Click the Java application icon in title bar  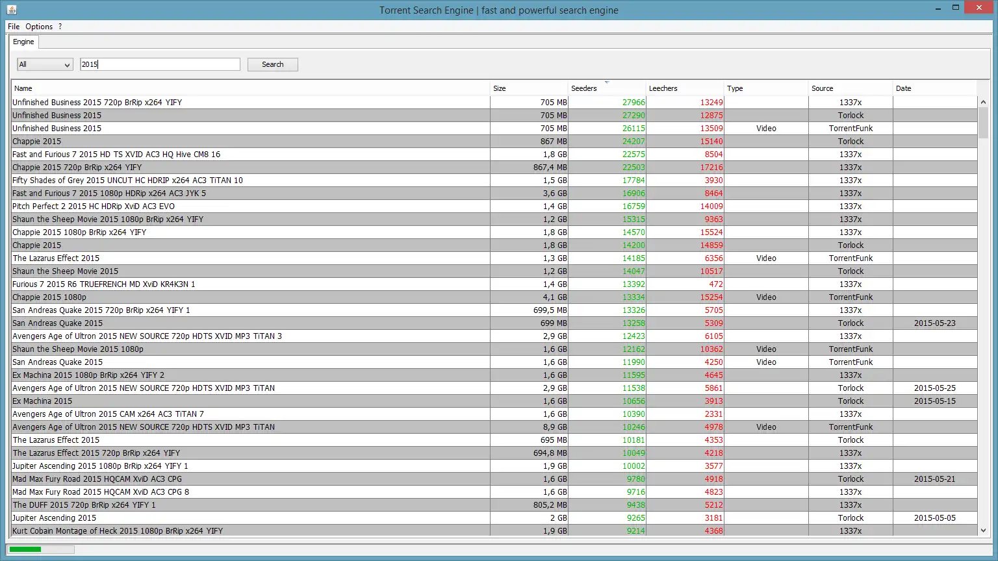(11, 10)
